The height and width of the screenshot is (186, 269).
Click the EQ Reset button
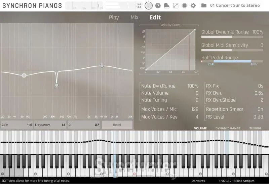coord(117,125)
